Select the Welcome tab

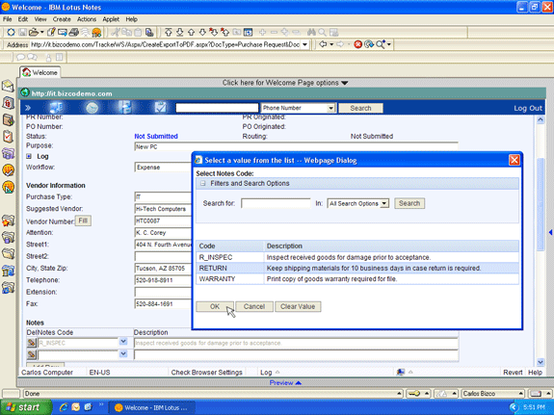40,72
